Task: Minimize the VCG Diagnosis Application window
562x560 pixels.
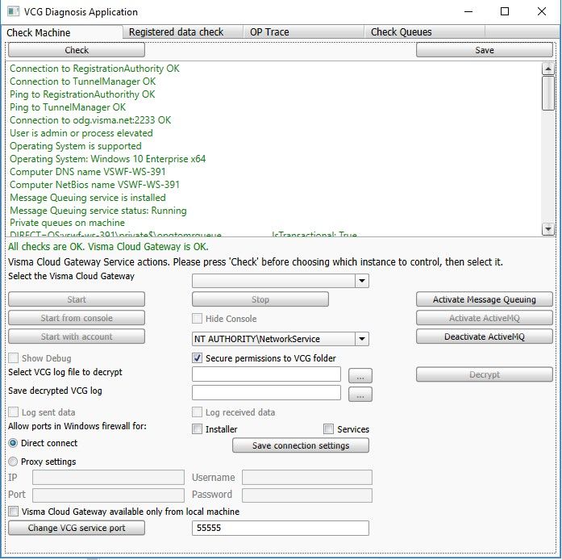Action: 468,11
